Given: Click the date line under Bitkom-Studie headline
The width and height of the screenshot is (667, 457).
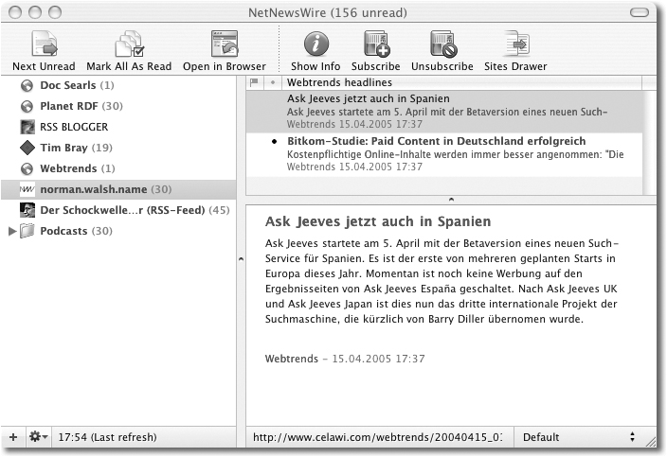Looking at the screenshot, I should pyautogui.click(x=354, y=167).
